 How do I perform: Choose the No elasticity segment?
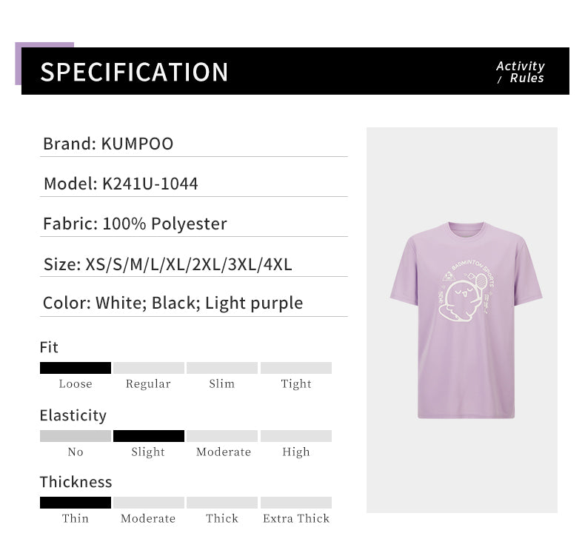tap(76, 436)
